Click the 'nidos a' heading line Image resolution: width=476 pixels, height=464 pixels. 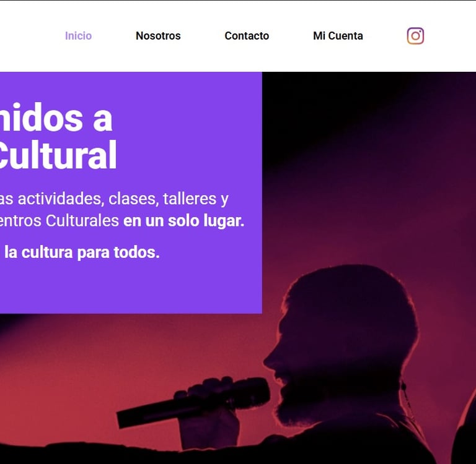(x=56, y=118)
